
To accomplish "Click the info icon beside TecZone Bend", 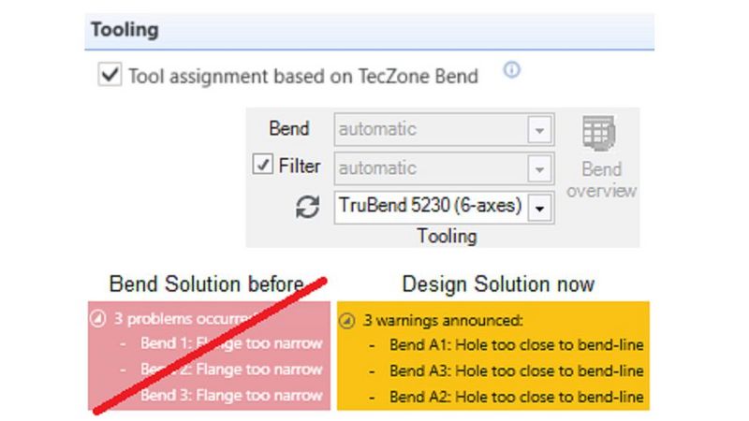I will click(511, 72).
